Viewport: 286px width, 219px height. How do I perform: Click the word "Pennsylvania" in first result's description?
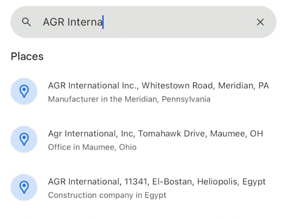(x=186, y=99)
